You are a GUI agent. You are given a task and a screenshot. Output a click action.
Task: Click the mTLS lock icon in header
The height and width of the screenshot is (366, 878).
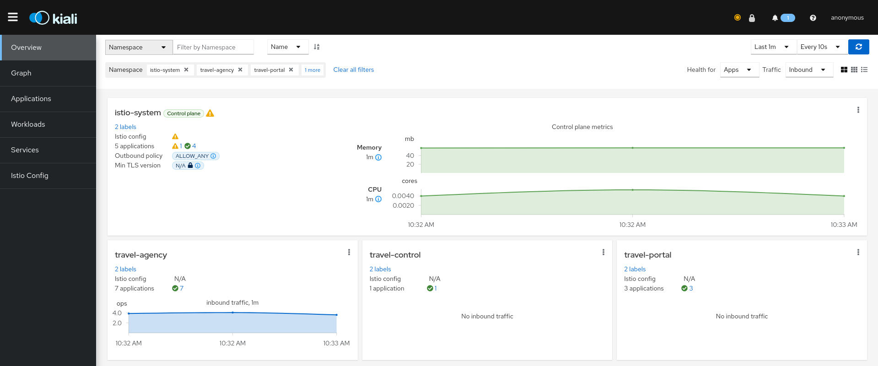(752, 18)
